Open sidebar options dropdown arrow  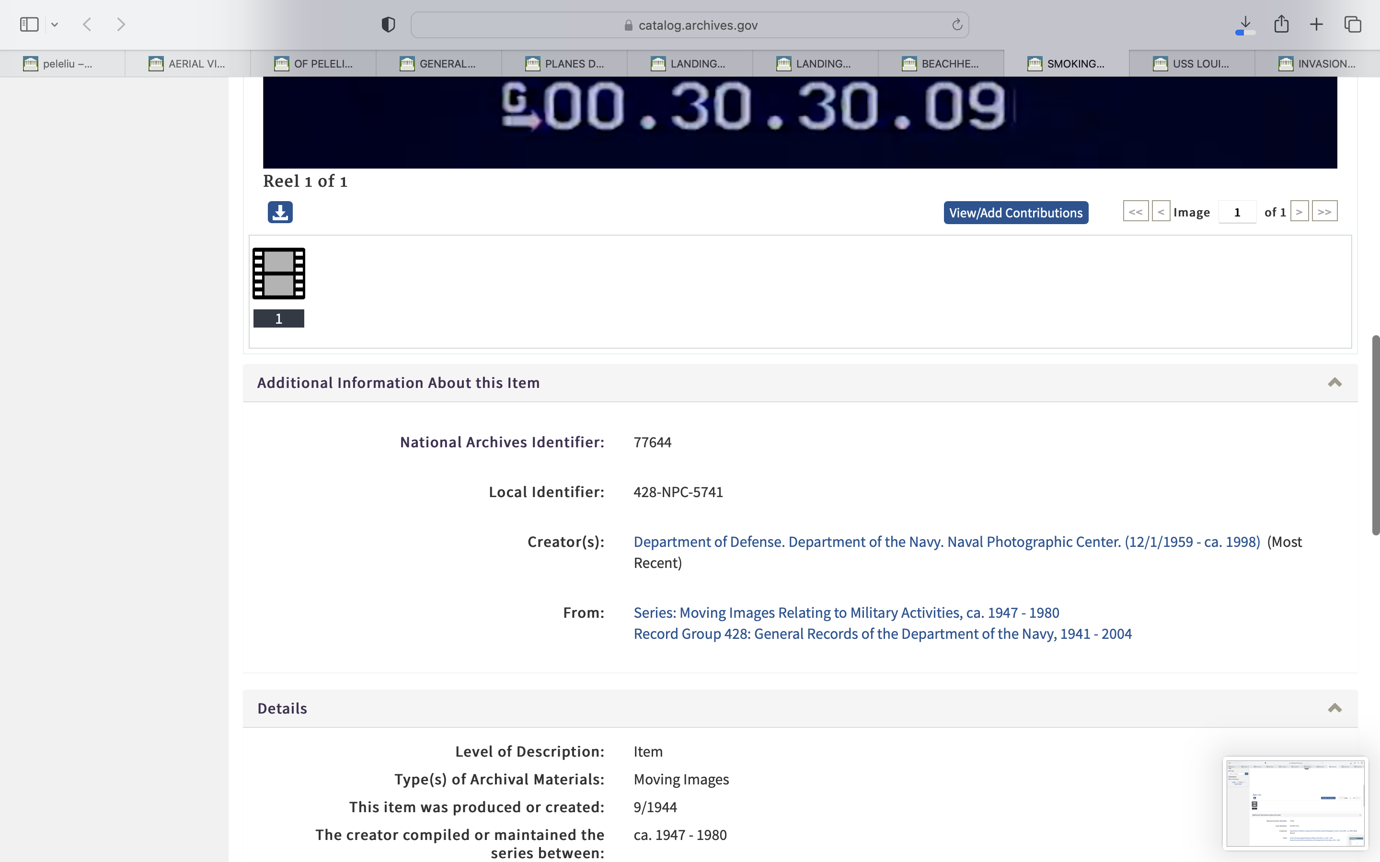55,24
